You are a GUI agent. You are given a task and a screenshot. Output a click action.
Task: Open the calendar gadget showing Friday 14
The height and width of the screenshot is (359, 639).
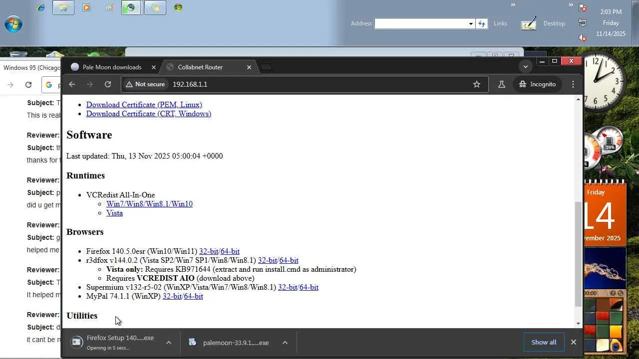[605, 213]
